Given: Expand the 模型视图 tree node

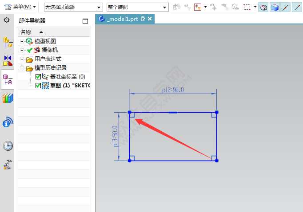Looking at the screenshot, I should [22, 41].
